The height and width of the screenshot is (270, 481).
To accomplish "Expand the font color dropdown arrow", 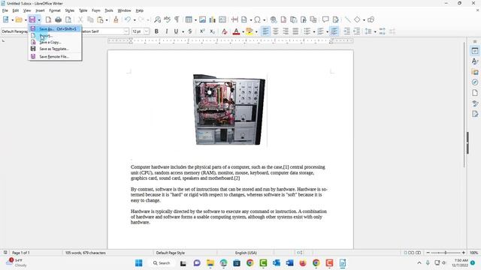I will (243, 31).
